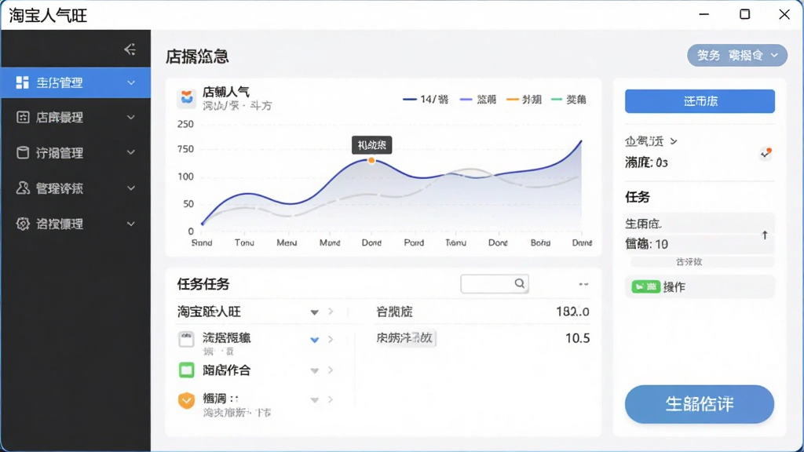Click the large rounded blue button at bottom right

(700, 404)
